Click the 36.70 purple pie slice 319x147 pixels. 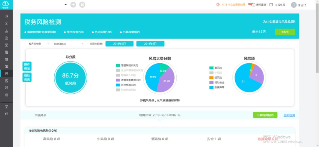(x=166, y=81)
